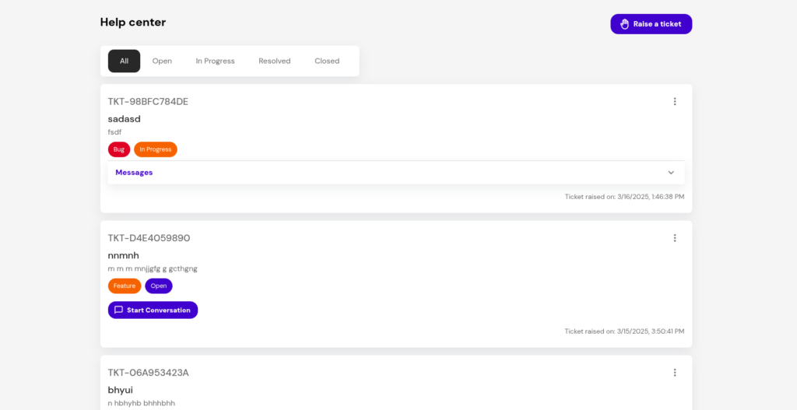The height and width of the screenshot is (410, 797).
Task: Switch to the Open tickets tab
Action: coord(162,61)
